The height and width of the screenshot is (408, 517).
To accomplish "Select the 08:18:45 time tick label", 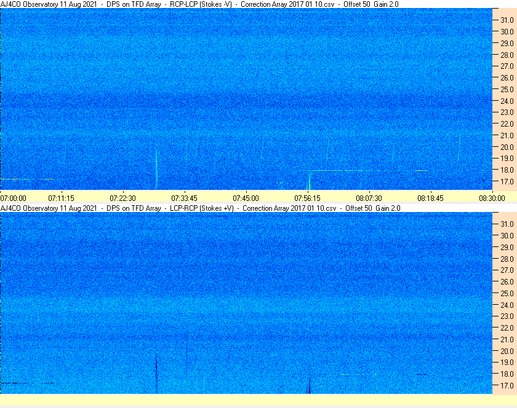I will [431, 198].
